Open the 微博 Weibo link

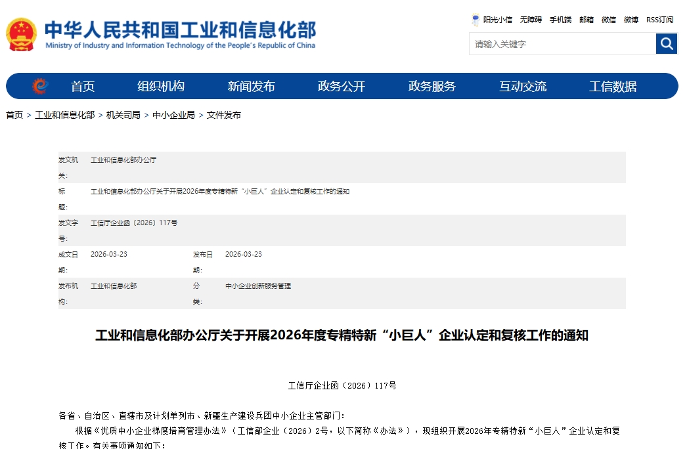(631, 20)
